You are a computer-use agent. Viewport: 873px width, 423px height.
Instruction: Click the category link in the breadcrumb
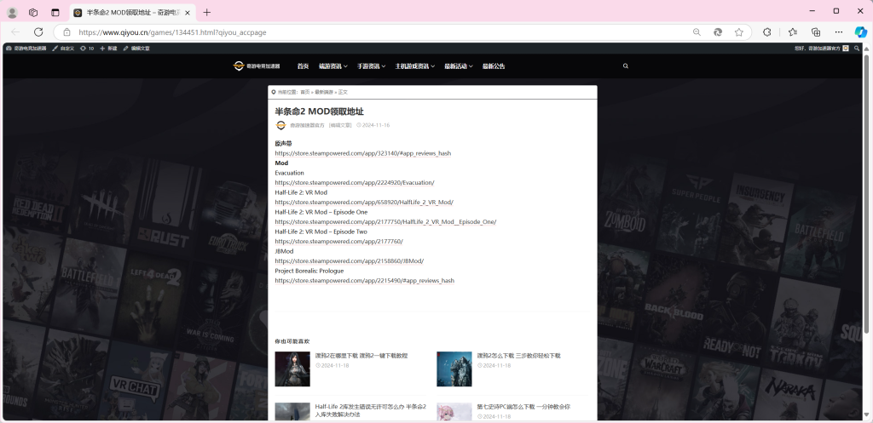[x=324, y=92]
